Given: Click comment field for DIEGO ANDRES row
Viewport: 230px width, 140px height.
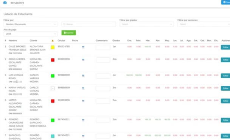Looking at the screenshot, I should [103, 60].
